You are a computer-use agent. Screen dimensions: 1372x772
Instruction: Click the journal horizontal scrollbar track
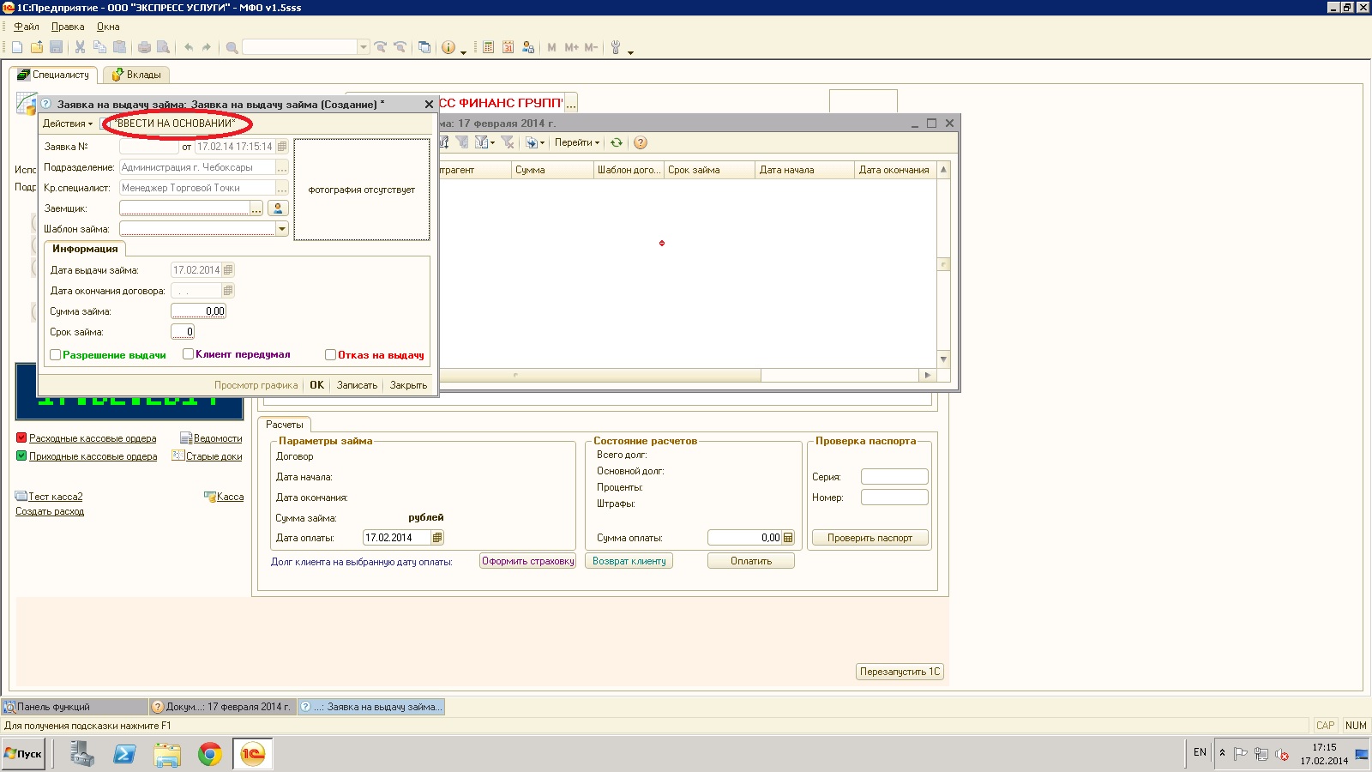[x=839, y=375]
